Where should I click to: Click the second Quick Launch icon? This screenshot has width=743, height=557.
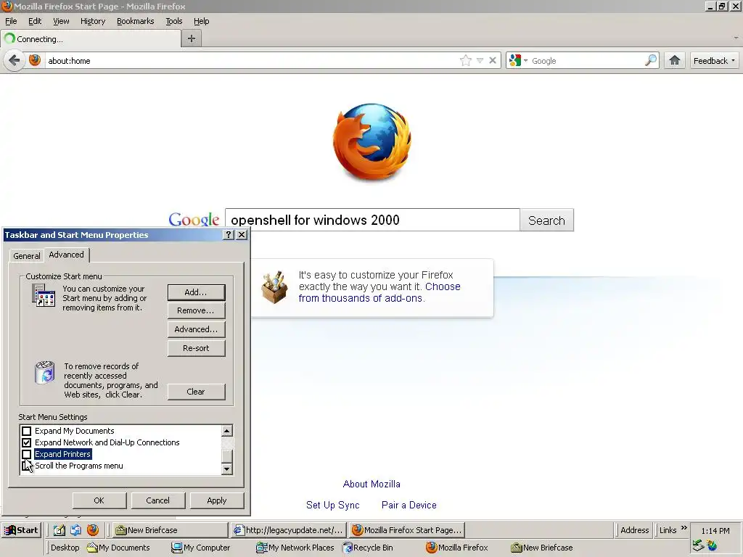[75, 530]
